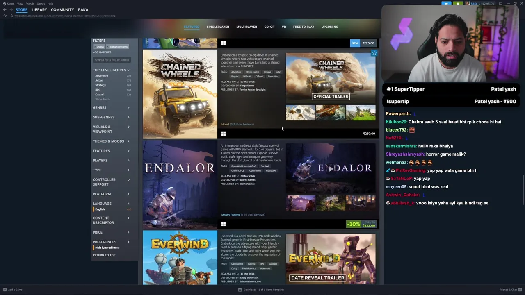The width and height of the screenshot is (525, 295).
Task: Toggle the Action genre filter
Action: [99, 80]
